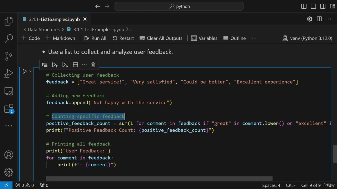Open a Remote Window from status bar

tap(6, 185)
